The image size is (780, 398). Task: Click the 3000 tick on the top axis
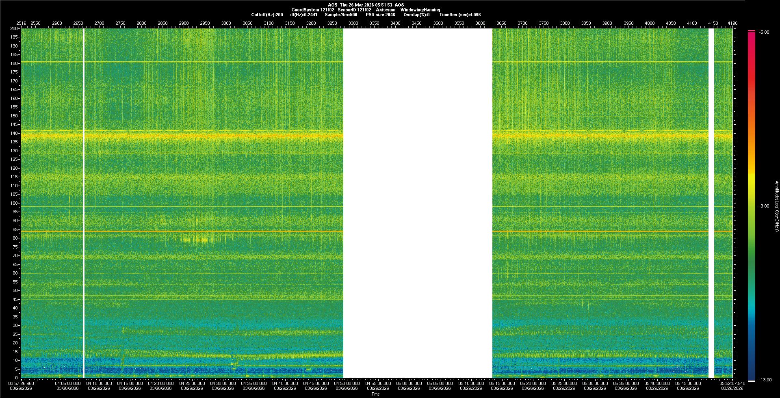pos(226,23)
